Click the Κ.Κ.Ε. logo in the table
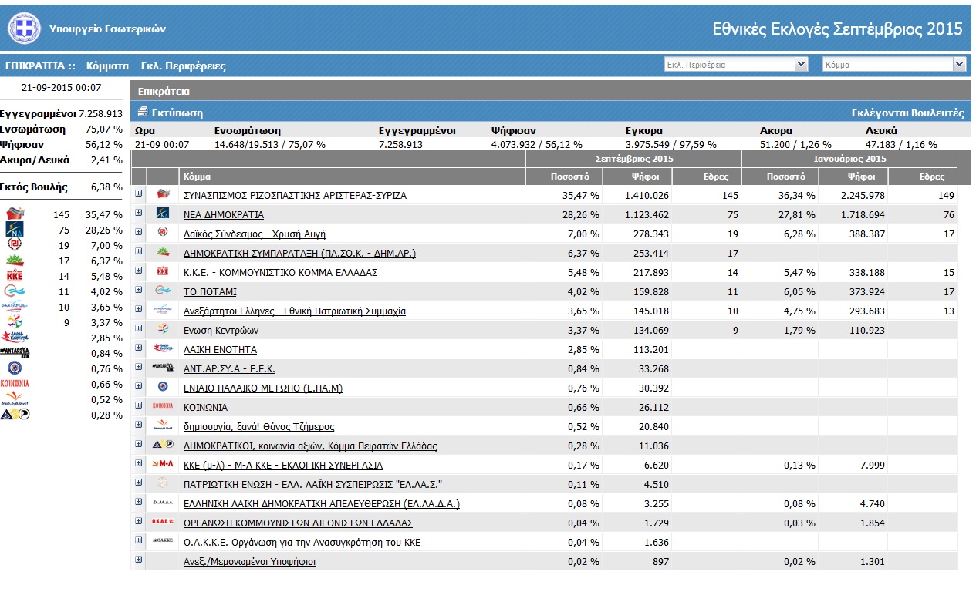976x602 pixels. point(163,271)
